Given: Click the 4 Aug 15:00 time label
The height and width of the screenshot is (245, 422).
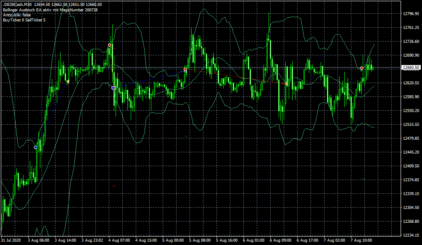Looking at the screenshot, I should point(146,240).
